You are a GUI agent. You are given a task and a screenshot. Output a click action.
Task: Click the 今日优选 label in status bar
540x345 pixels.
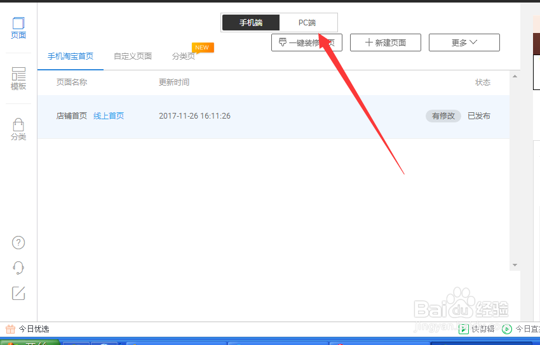(x=34, y=329)
